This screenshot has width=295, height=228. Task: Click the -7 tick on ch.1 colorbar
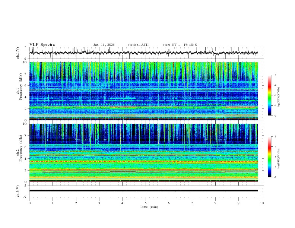(x=275, y=115)
